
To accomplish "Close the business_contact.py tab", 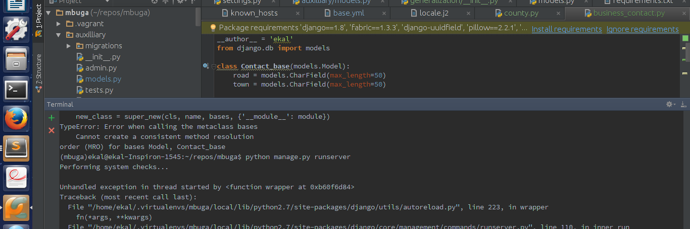I will tap(684, 14).
